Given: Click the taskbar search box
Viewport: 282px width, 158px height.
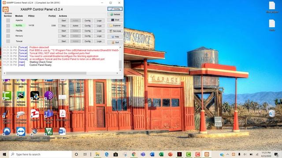Looking at the screenshot, I should (40, 154).
